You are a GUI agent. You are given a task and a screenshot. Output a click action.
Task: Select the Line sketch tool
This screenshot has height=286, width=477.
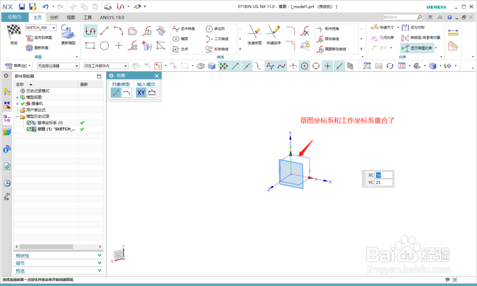(104, 31)
